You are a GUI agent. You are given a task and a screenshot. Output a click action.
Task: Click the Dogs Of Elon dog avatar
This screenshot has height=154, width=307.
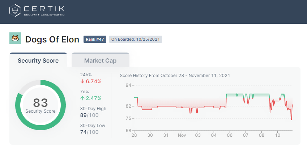pyautogui.click(x=15, y=38)
